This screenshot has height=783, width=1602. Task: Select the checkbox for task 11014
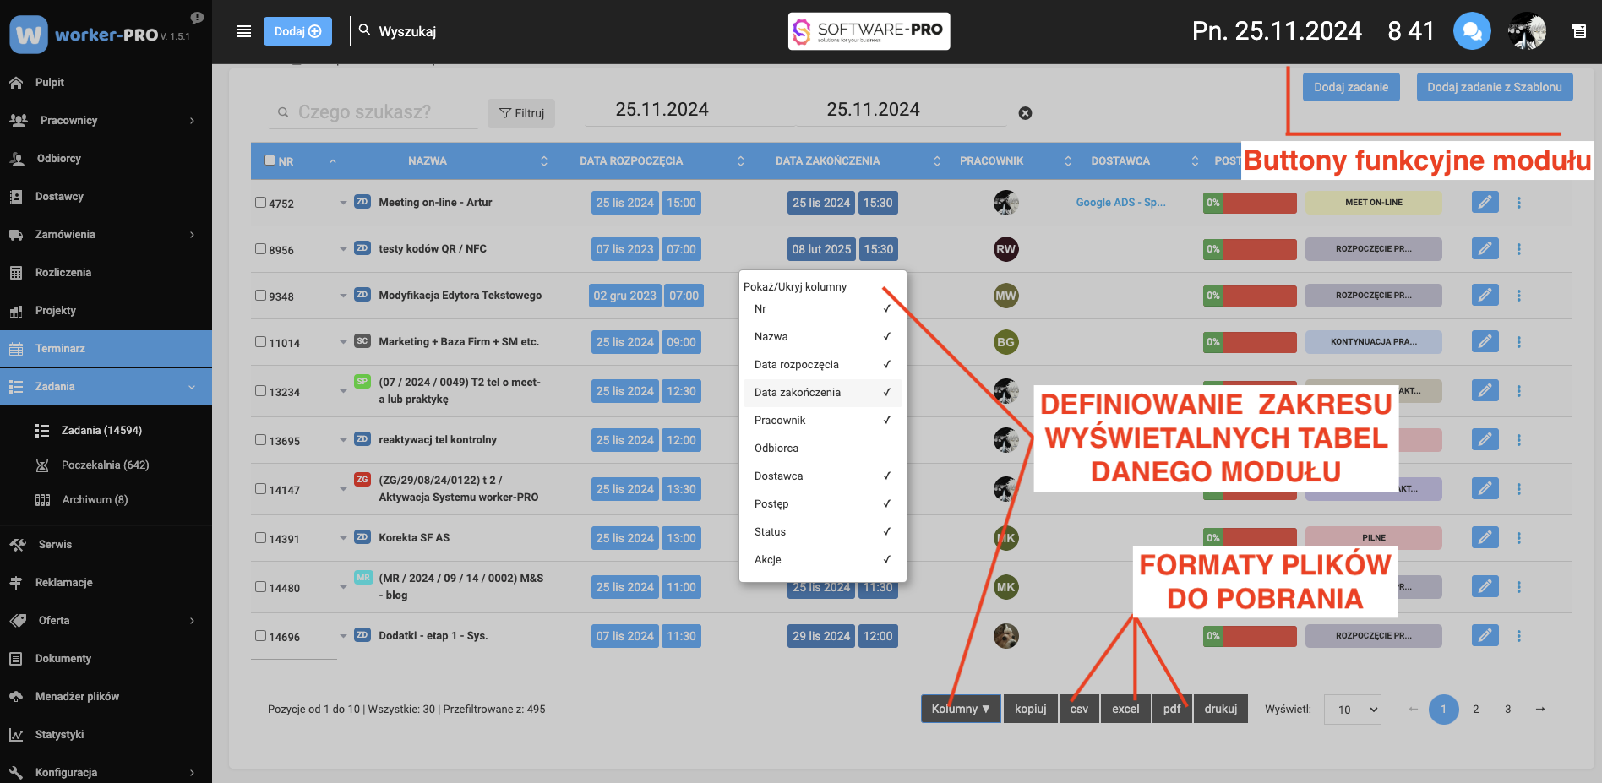(x=261, y=342)
